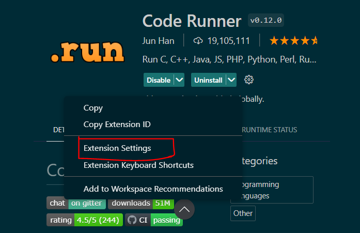Switch to the Runtime Status tab

pos(270,130)
